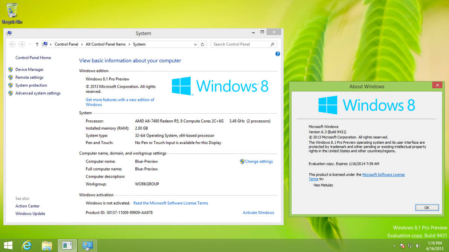Click Get more features with new edition link

point(120,102)
